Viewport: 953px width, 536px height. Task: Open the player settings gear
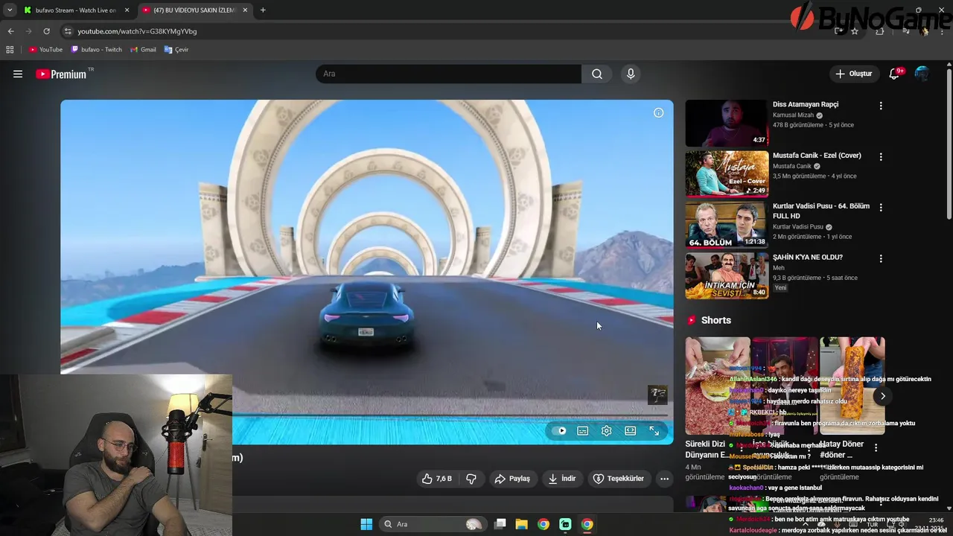pos(607,430)
